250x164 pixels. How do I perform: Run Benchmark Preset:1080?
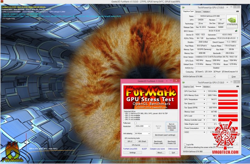click(158, 142)
